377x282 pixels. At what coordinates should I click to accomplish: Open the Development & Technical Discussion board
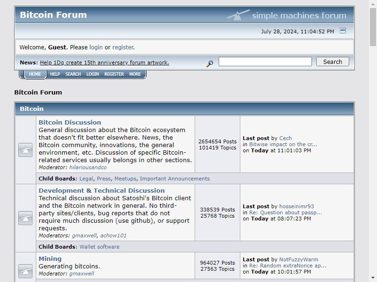tap(102, 190)
